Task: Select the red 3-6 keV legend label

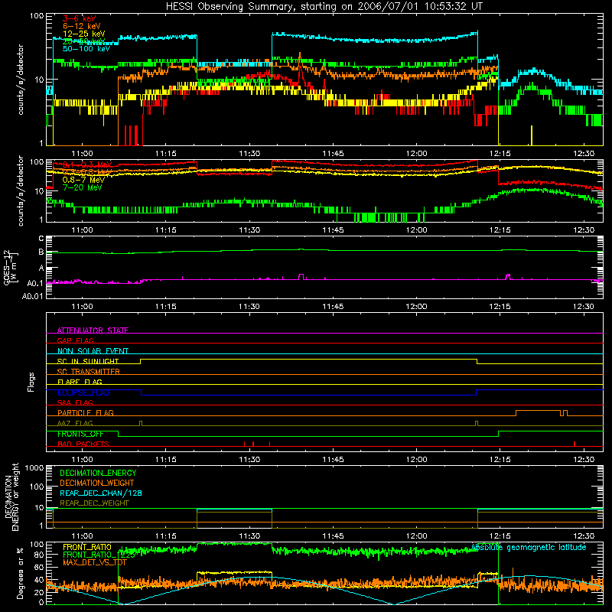Action: point(80,18)
